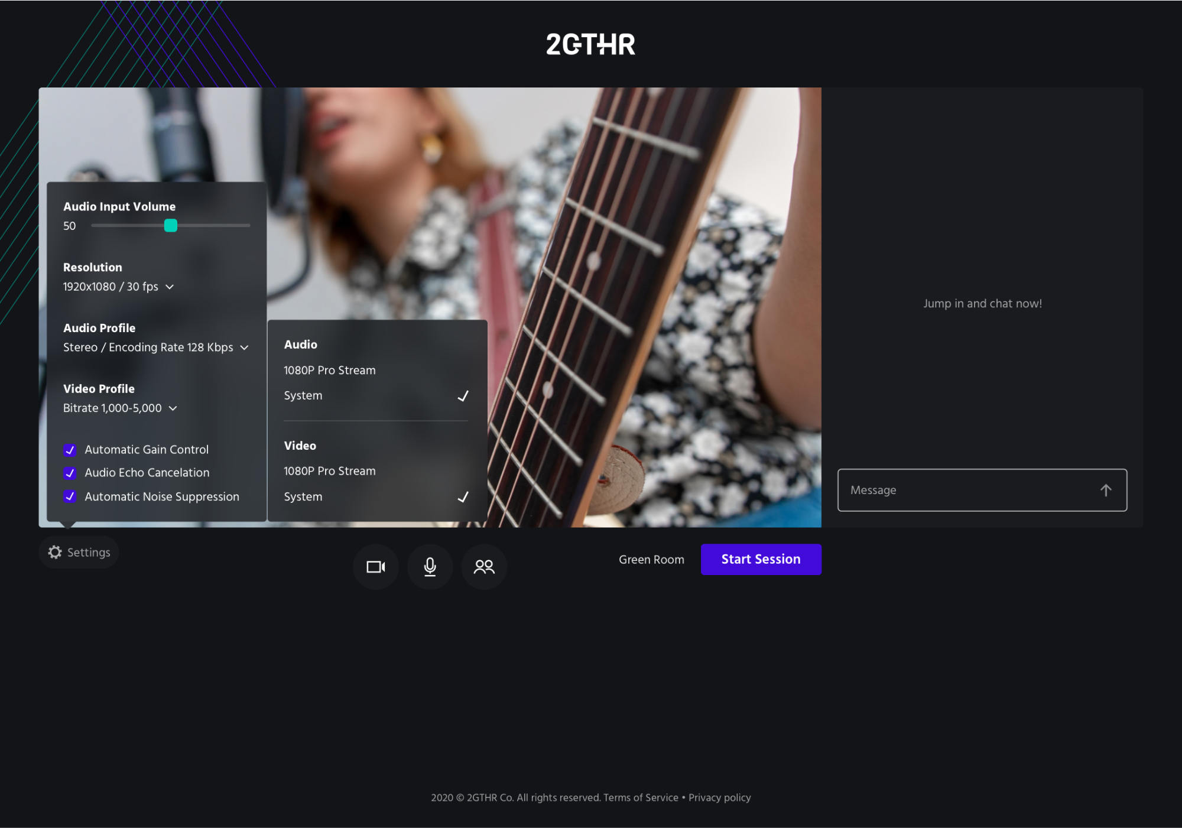Mute the microphone icon button
This screenshot has height=828, width=1182.
[x=430, y=567]
